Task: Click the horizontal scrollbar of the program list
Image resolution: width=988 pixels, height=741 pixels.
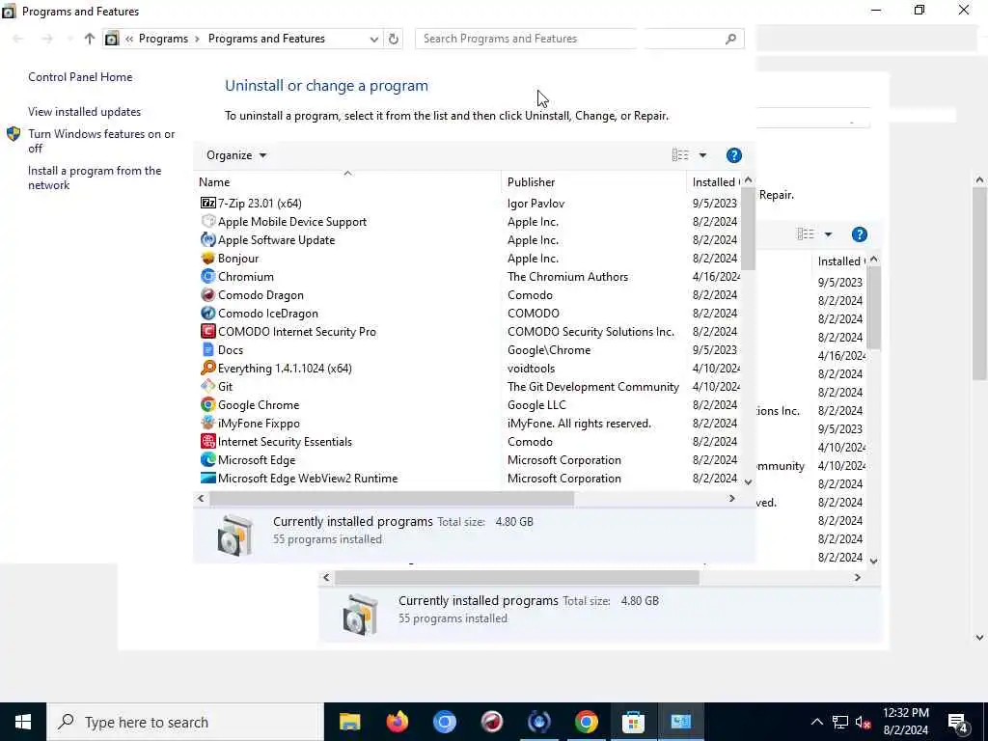Action: coord(391,499)
